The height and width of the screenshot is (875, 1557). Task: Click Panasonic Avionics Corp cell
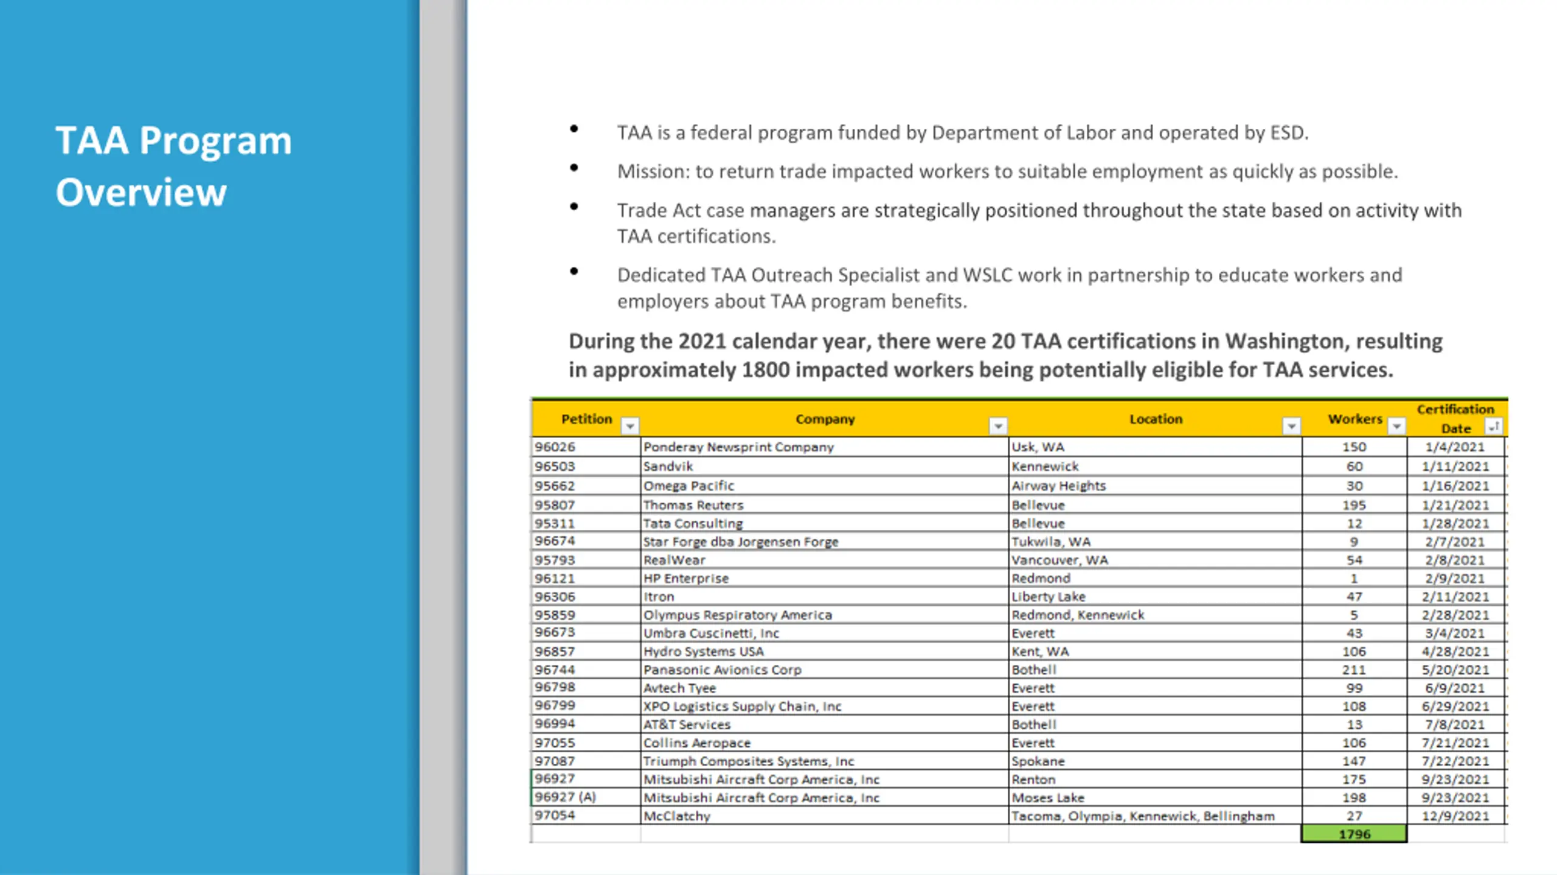click(x=825, y=669)
